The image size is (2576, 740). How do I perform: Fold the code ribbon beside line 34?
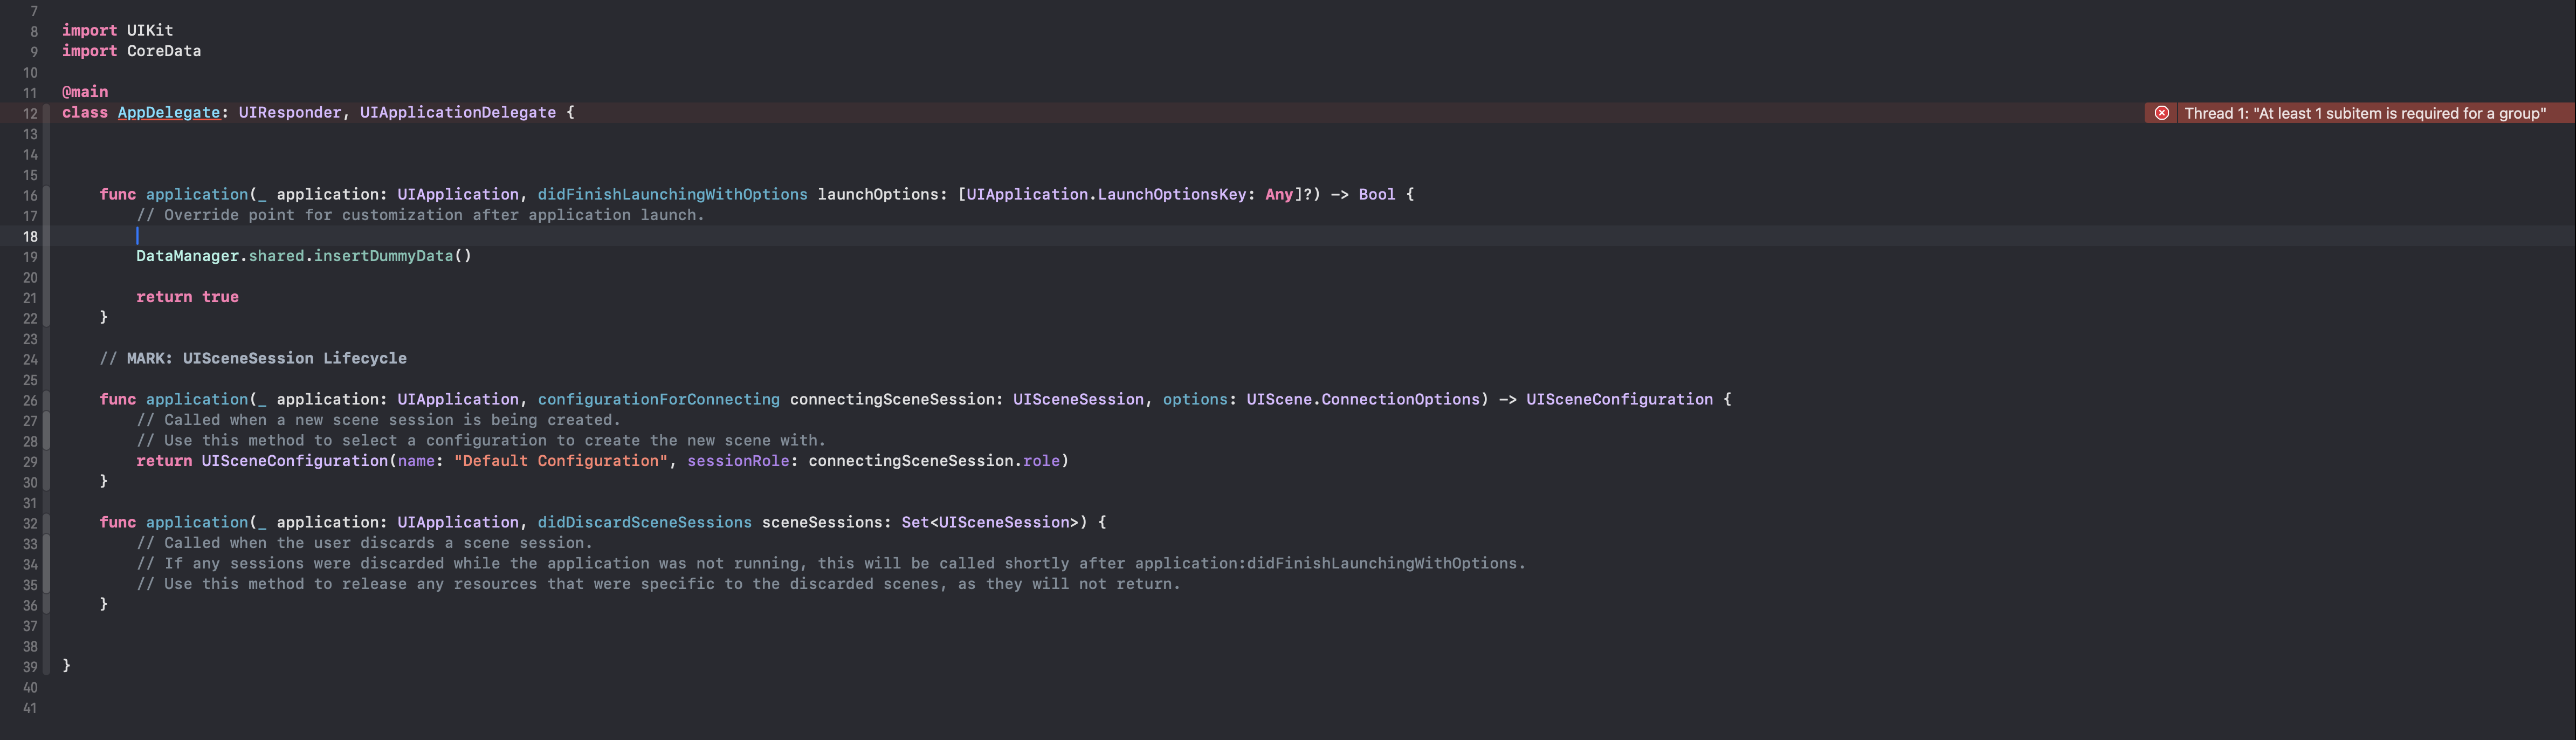pyautogui.click(x=47, y=564)
